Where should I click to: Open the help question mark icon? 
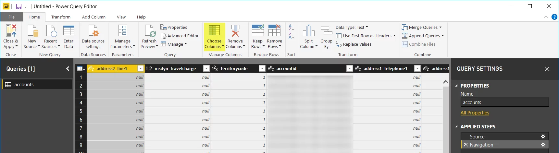[554, 17]
